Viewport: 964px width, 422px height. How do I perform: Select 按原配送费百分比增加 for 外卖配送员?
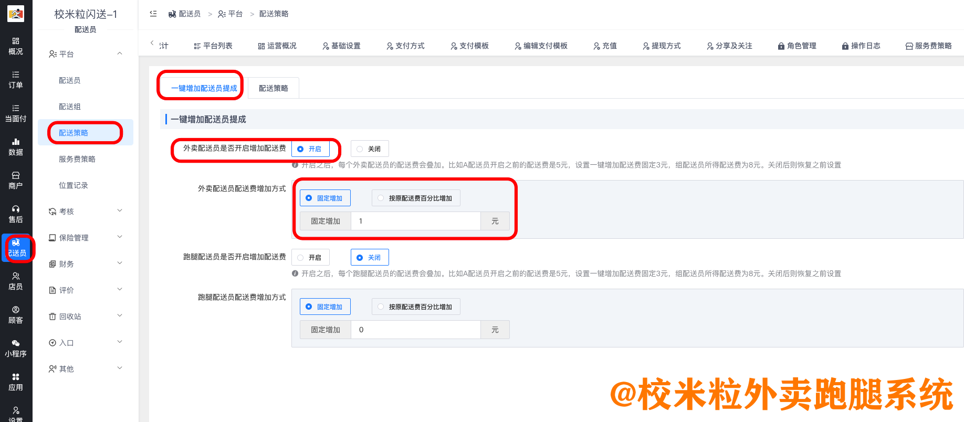tap(416, 198)
